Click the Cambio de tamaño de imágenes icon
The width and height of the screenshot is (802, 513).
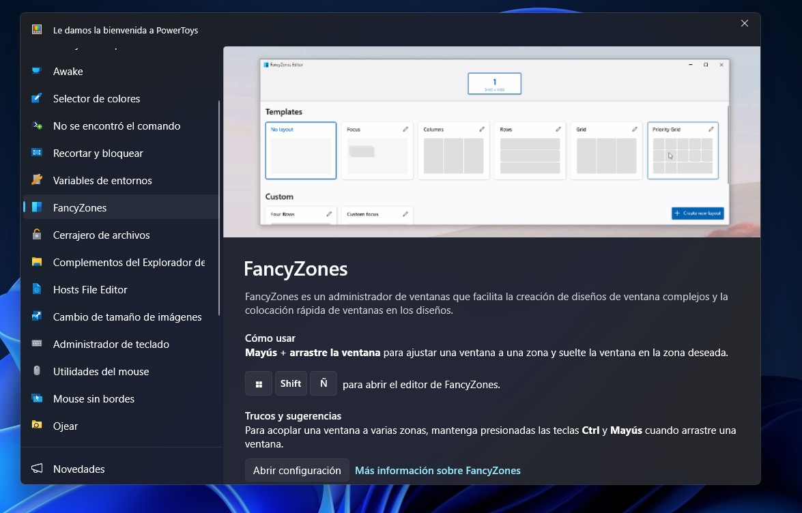click(37, 317)
